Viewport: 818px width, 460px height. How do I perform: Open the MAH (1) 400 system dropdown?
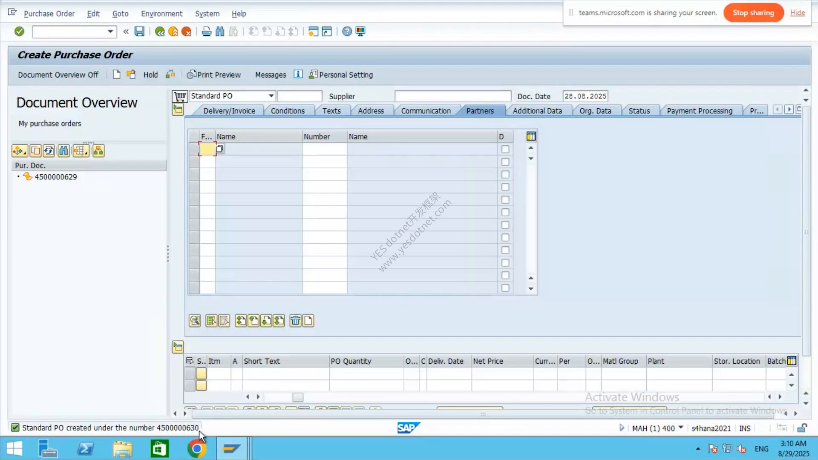[681, 428]
